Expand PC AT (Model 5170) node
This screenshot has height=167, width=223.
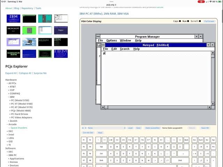click(21, 107)
